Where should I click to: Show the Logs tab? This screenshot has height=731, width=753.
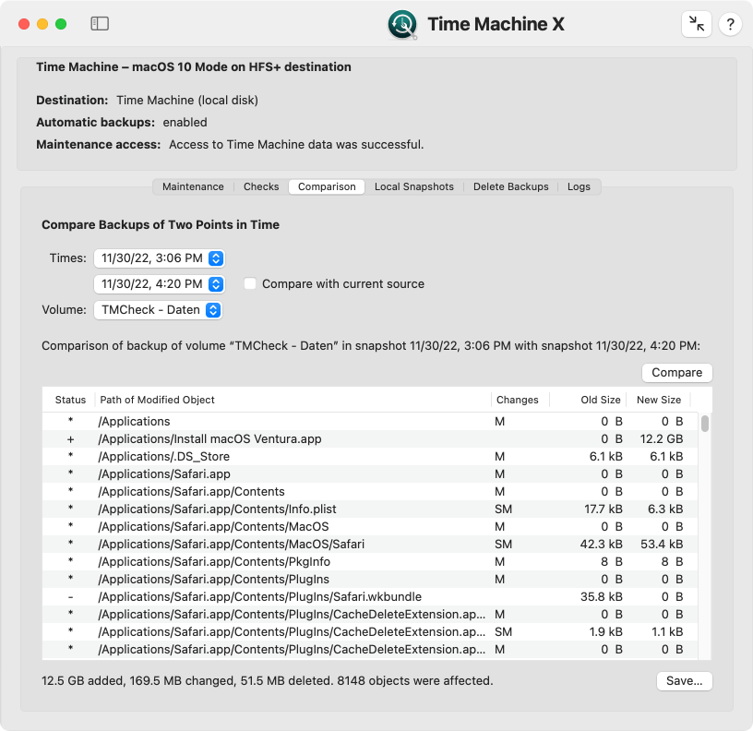click(x=579, y=186)
